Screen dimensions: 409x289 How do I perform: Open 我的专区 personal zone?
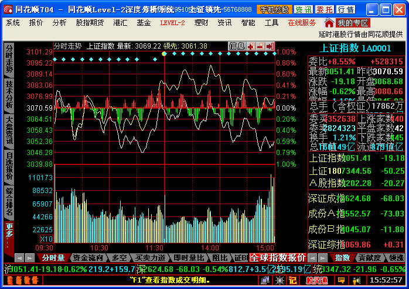[x=353, y=23]
